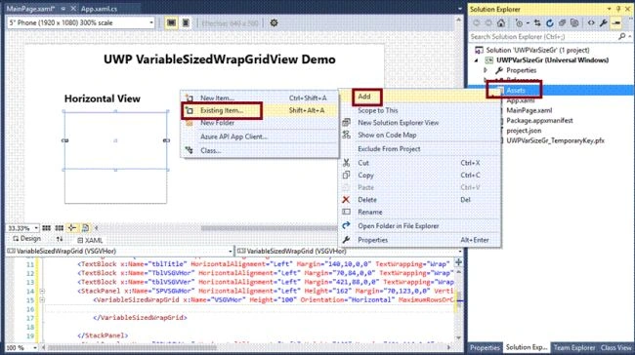Viewport: 635px width, 355px height.
Task: Select Scope to This
Action: (x=419, y=110)
